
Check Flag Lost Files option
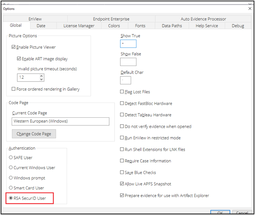pyautogui.click(x=122, y=92)
